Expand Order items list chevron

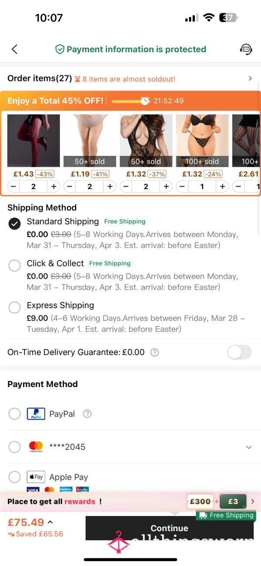250,78
